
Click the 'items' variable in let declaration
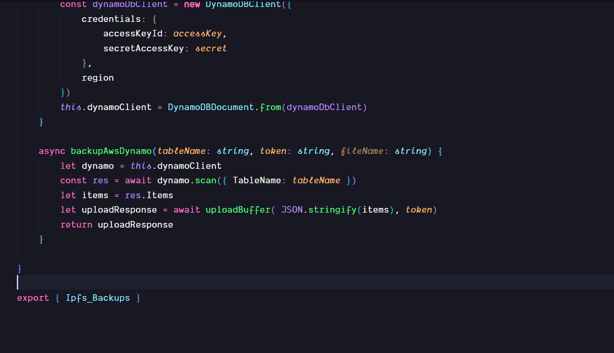pos(95,195)
